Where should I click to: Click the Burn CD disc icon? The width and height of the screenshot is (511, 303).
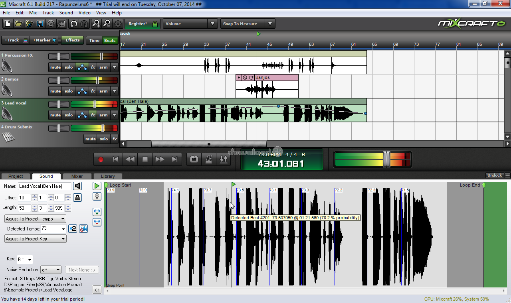pos(51,24)
